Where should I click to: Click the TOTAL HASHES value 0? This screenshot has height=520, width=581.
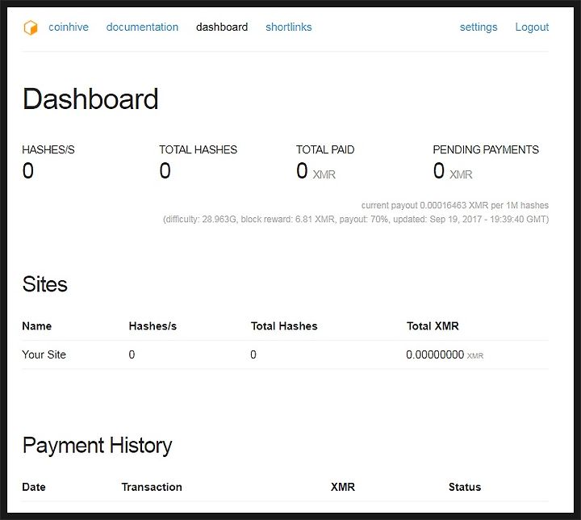click(165, 170)
